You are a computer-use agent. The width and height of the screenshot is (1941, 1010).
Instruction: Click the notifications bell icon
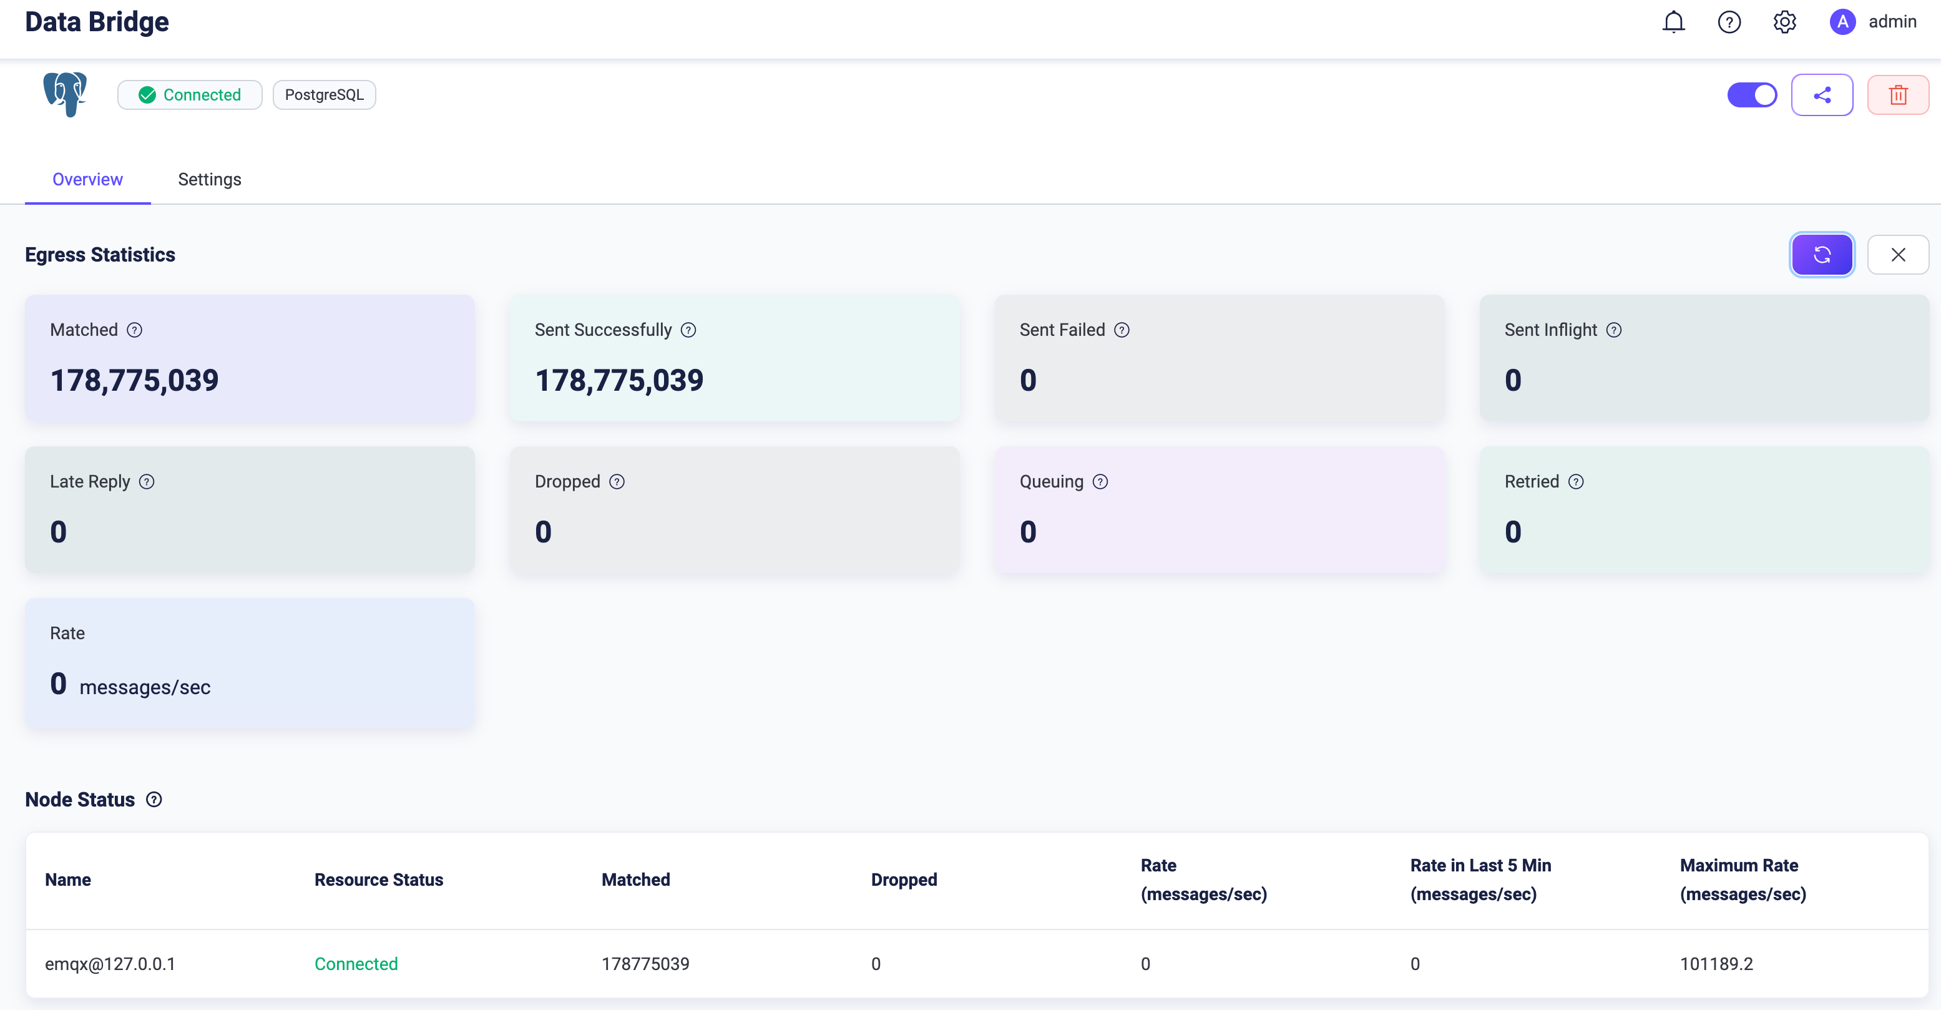pos(1674,23)
